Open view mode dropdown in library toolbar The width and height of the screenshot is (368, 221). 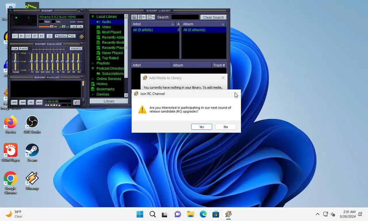[x=141, y=17]
